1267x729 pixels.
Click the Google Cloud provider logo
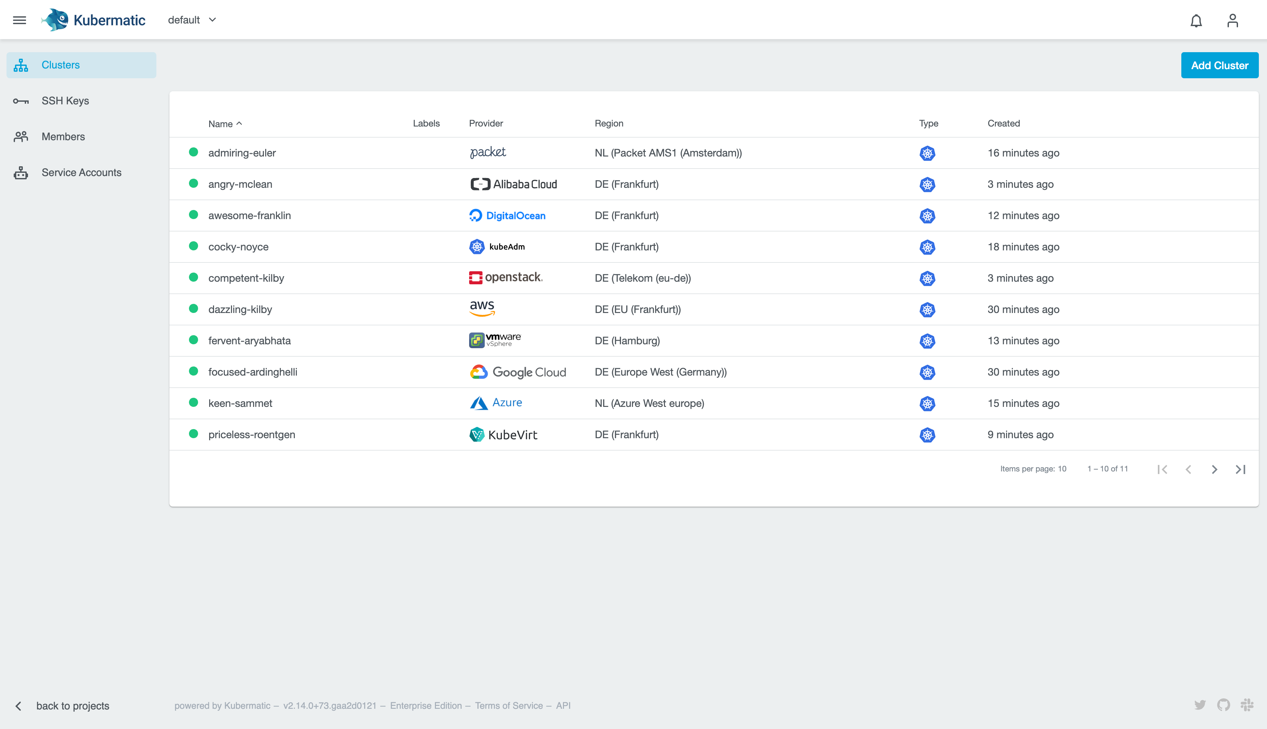[518, 372]
